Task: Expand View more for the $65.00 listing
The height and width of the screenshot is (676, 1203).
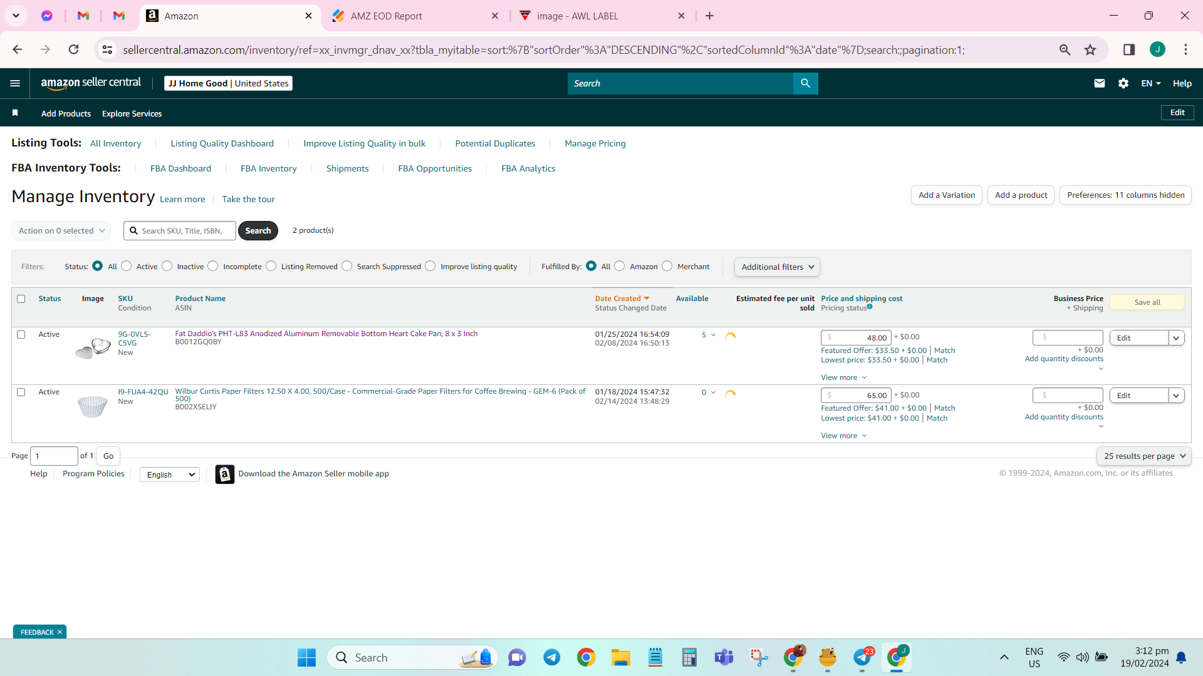Action: (843, 436)
